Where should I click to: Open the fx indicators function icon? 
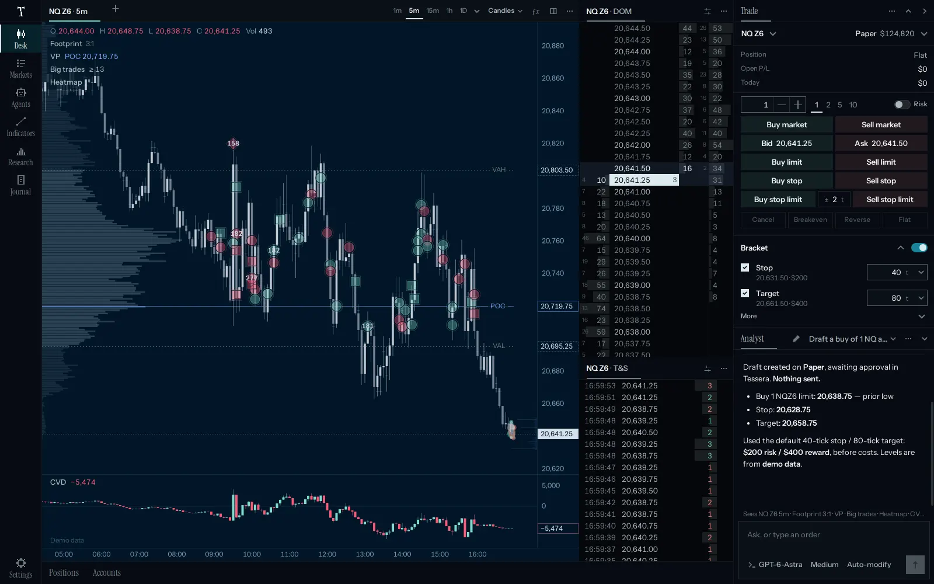click(x=536, y=11)
